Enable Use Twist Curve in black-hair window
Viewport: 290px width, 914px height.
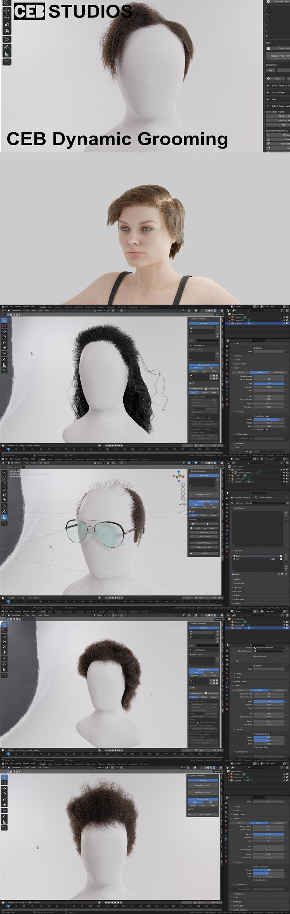[x=254, y=429]
